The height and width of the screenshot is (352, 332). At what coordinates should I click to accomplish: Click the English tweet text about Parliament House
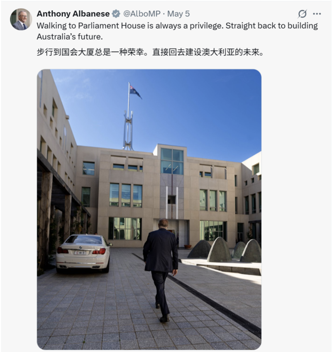pos(177,31)
